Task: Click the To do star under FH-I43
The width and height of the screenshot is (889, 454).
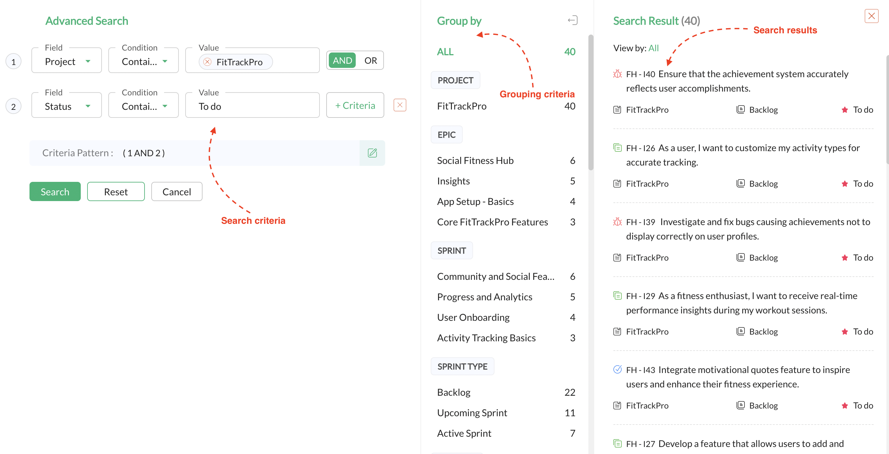Action: [x=844, y=405]
